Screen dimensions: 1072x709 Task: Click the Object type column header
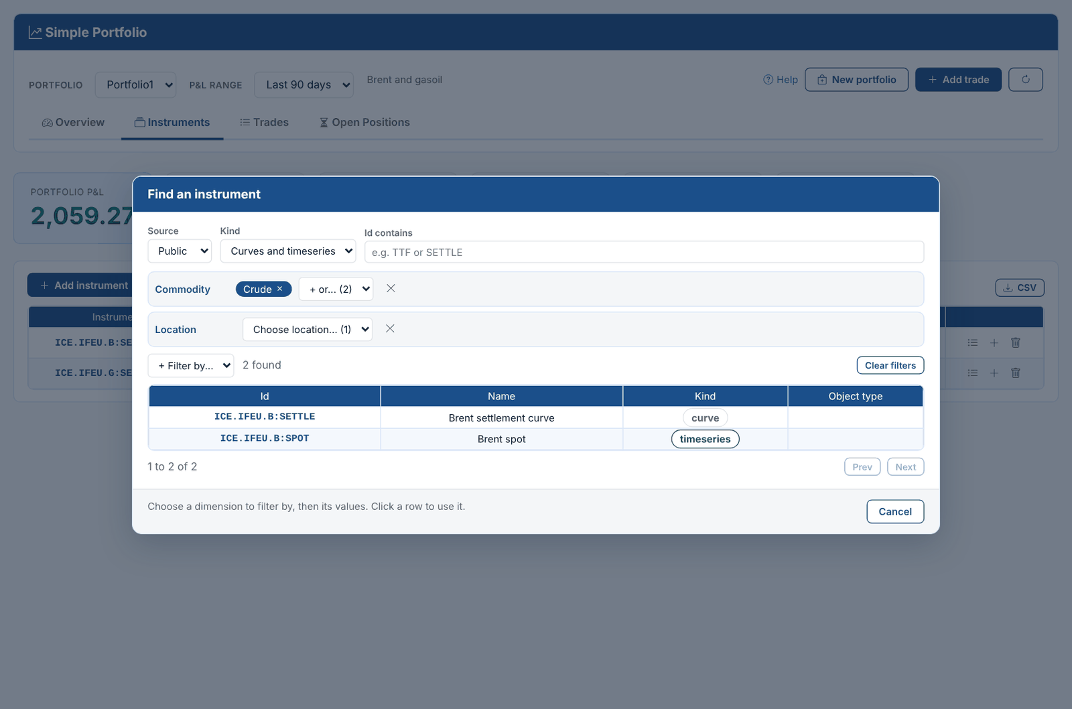point(855,396)
